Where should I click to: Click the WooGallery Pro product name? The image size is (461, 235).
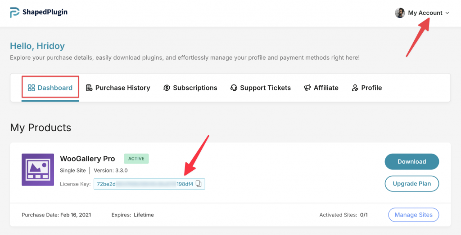coord(87,159)
